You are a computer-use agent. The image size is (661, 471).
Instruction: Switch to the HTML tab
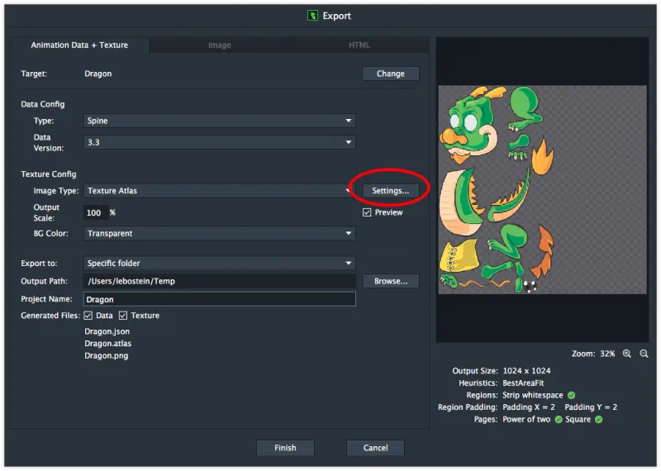(359, 45)
